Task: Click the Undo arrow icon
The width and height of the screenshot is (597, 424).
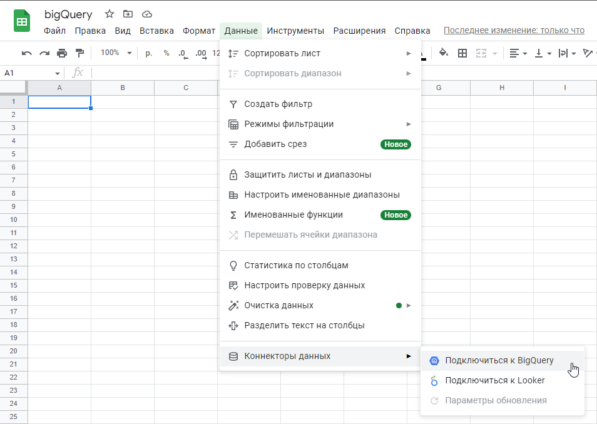Action: (27, 53)
